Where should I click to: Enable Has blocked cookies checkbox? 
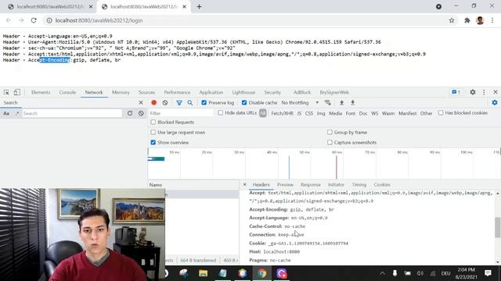click(441, 112)
